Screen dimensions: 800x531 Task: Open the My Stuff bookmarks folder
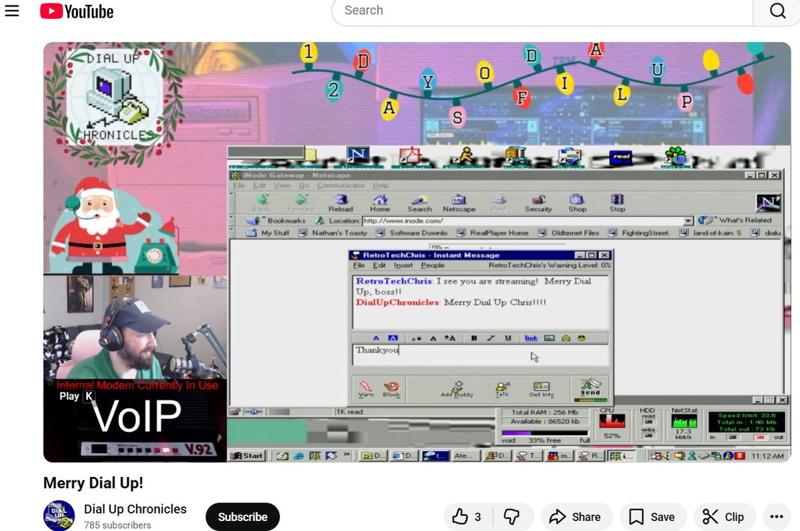tap(268, 233)
